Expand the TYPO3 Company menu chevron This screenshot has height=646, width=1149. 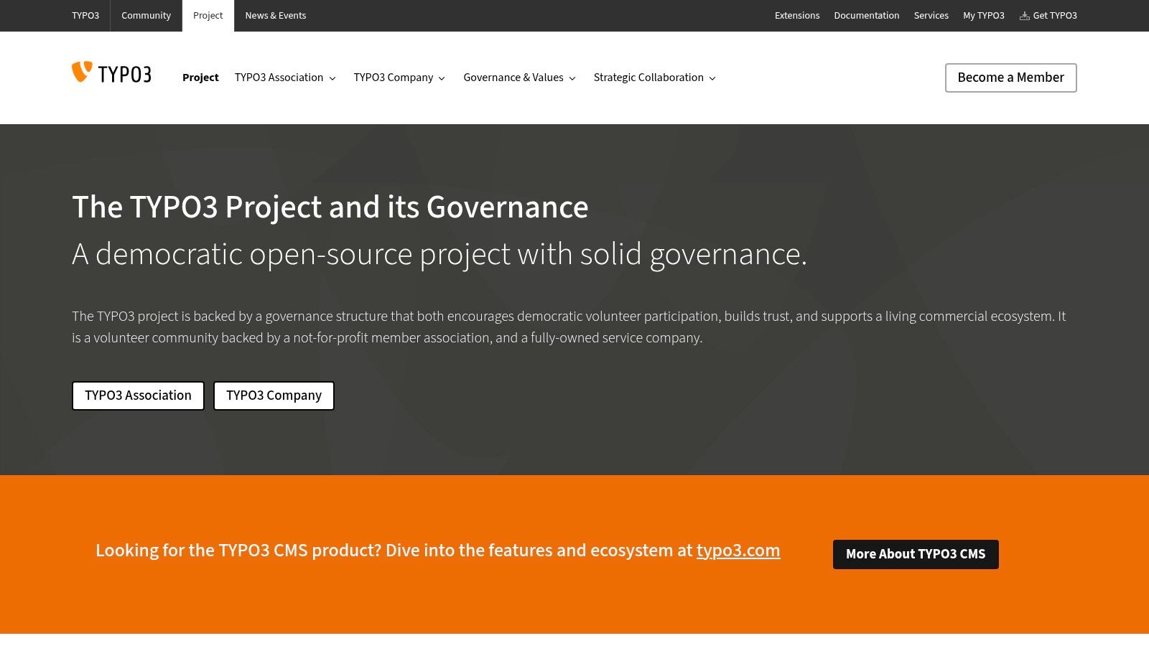tap(442, 78)
